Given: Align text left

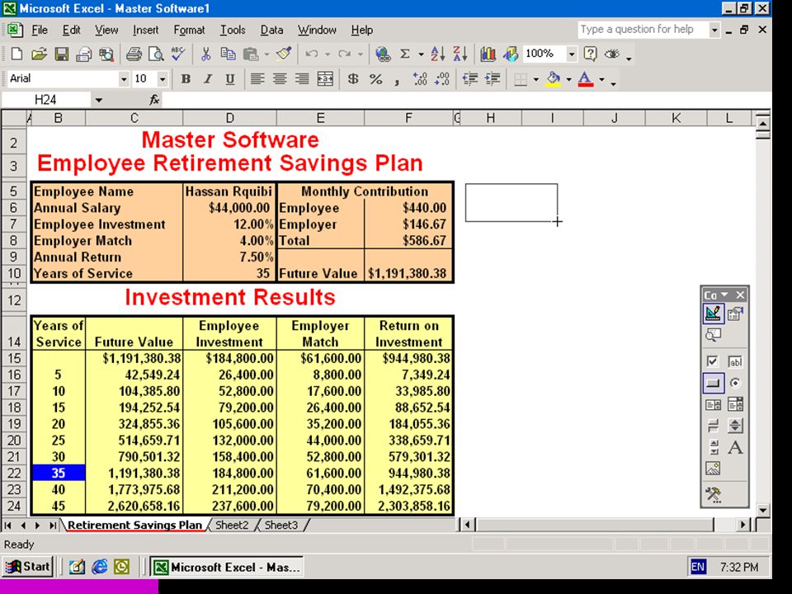Looking at the screenshot, I should pos(257,79).
